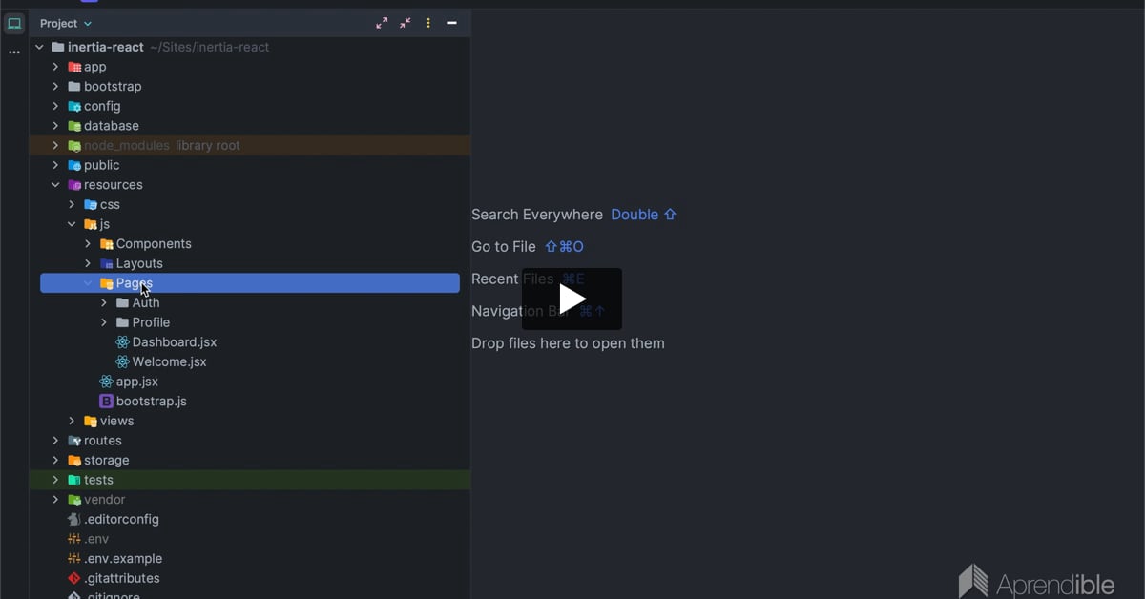Image resolution: width=1145 pixels, height=599 pixels.
Task: Click the video play button overlay
Action: [x=572, y=299]
